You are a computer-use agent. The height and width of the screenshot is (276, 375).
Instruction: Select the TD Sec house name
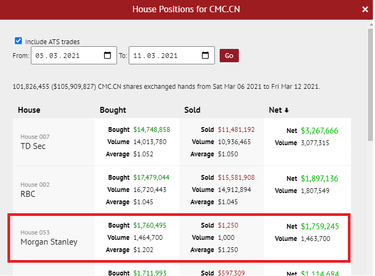click(33, 146)
